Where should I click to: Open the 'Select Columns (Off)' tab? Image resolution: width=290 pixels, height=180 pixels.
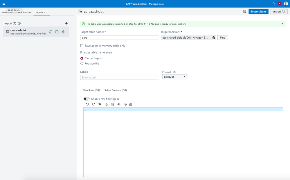[x=116, y=90]
